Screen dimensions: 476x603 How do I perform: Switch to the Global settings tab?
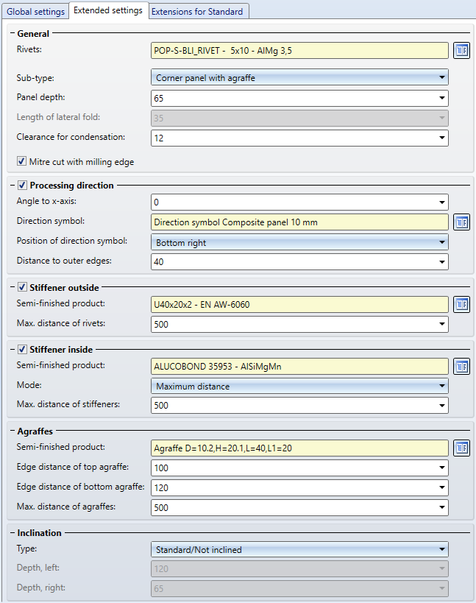pos(35,11)
